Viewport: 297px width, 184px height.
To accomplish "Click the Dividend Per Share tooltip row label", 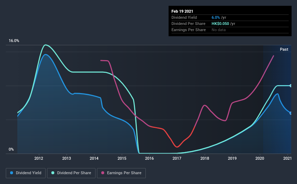I will [188, 24].
